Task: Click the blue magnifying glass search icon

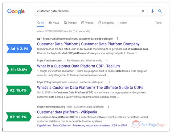Action: (160, 11)
